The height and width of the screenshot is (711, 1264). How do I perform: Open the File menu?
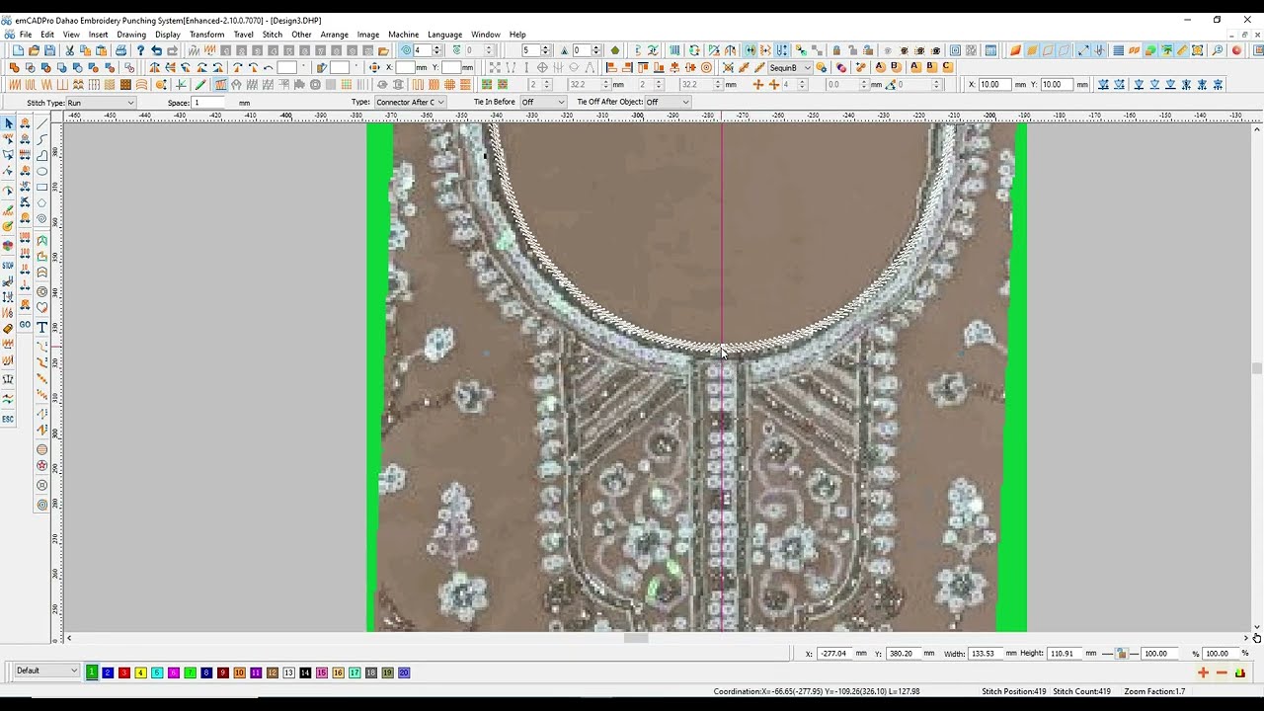pyautogui.click(x=26, y=35)
